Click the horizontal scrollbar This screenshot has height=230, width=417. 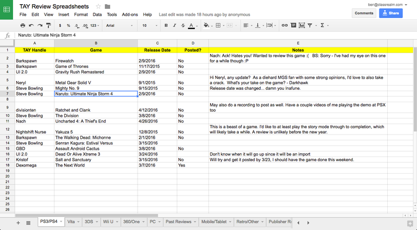point(87,215)
